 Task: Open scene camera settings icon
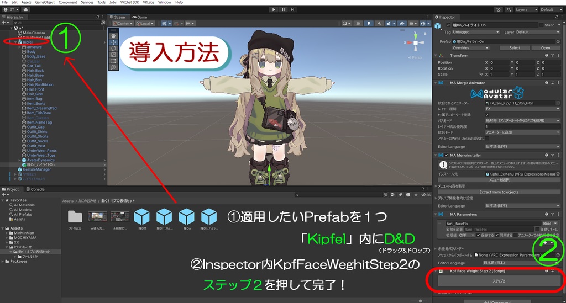[x=412, y=23]
